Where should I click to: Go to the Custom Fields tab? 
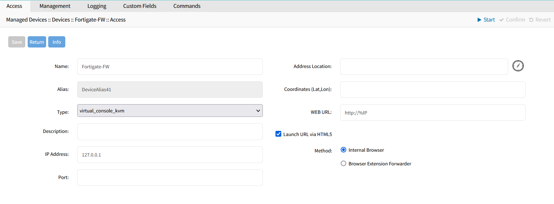coord(140,6)
